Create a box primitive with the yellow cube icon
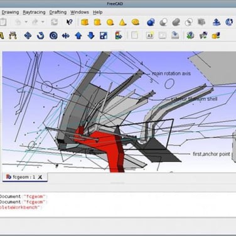This screenshot has width=236, height=236. (x=85, y=22)
